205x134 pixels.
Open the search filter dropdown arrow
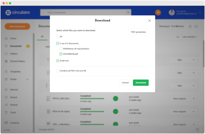coord(128,13)
